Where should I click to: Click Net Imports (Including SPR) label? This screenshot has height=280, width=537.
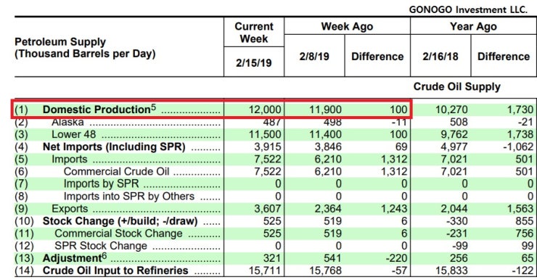(x=114, y=147)
